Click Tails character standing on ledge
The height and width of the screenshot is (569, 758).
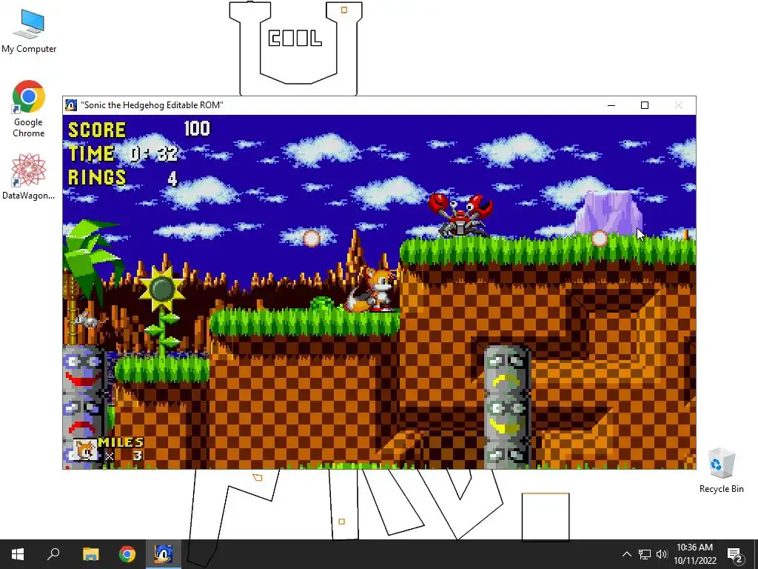coord(372,290)
